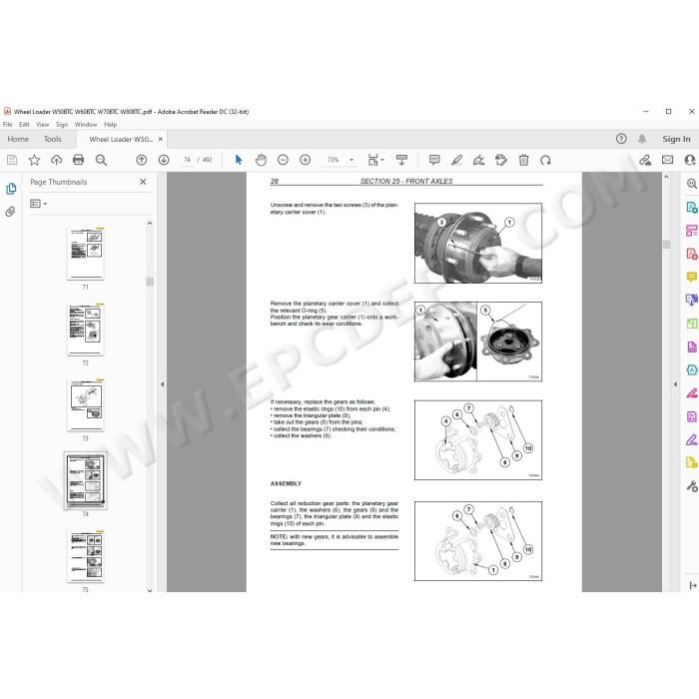Zoom in with the plus circle icon

tap(306, 160)
